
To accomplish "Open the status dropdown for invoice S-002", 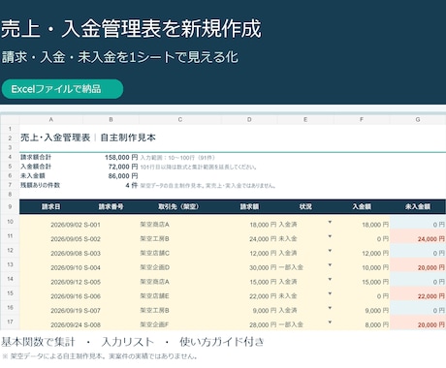I will (330, 236).
